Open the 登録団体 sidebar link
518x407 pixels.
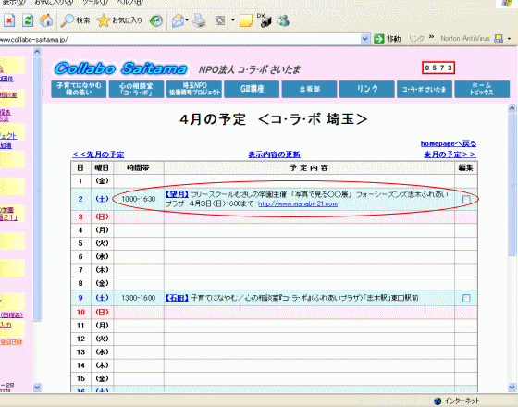(x=11, y=342)
